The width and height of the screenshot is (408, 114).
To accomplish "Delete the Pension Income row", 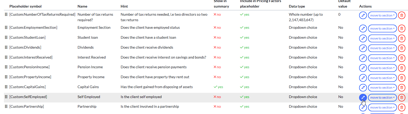I will (x=401, y=68).
